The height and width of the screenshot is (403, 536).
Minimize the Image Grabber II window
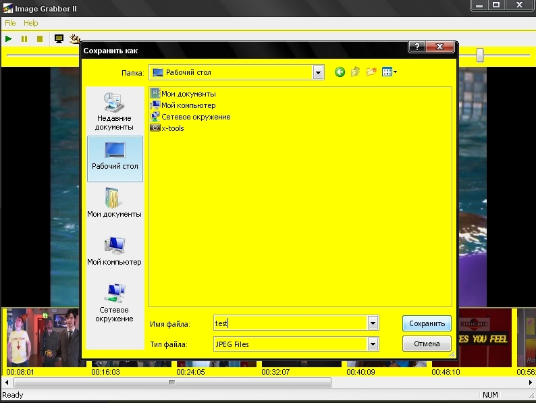point(479,5)
